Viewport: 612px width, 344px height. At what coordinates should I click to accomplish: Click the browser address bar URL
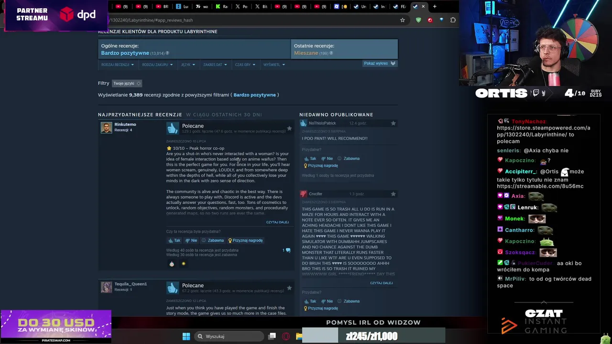(x=151, y=20)
